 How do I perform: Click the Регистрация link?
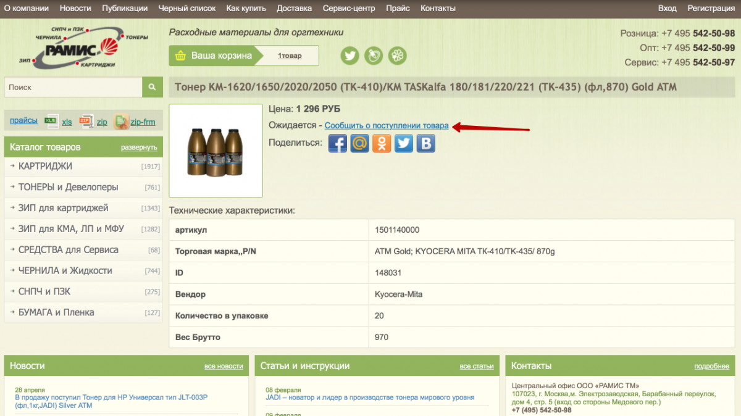pyautogui.click(x=711, y=8)
